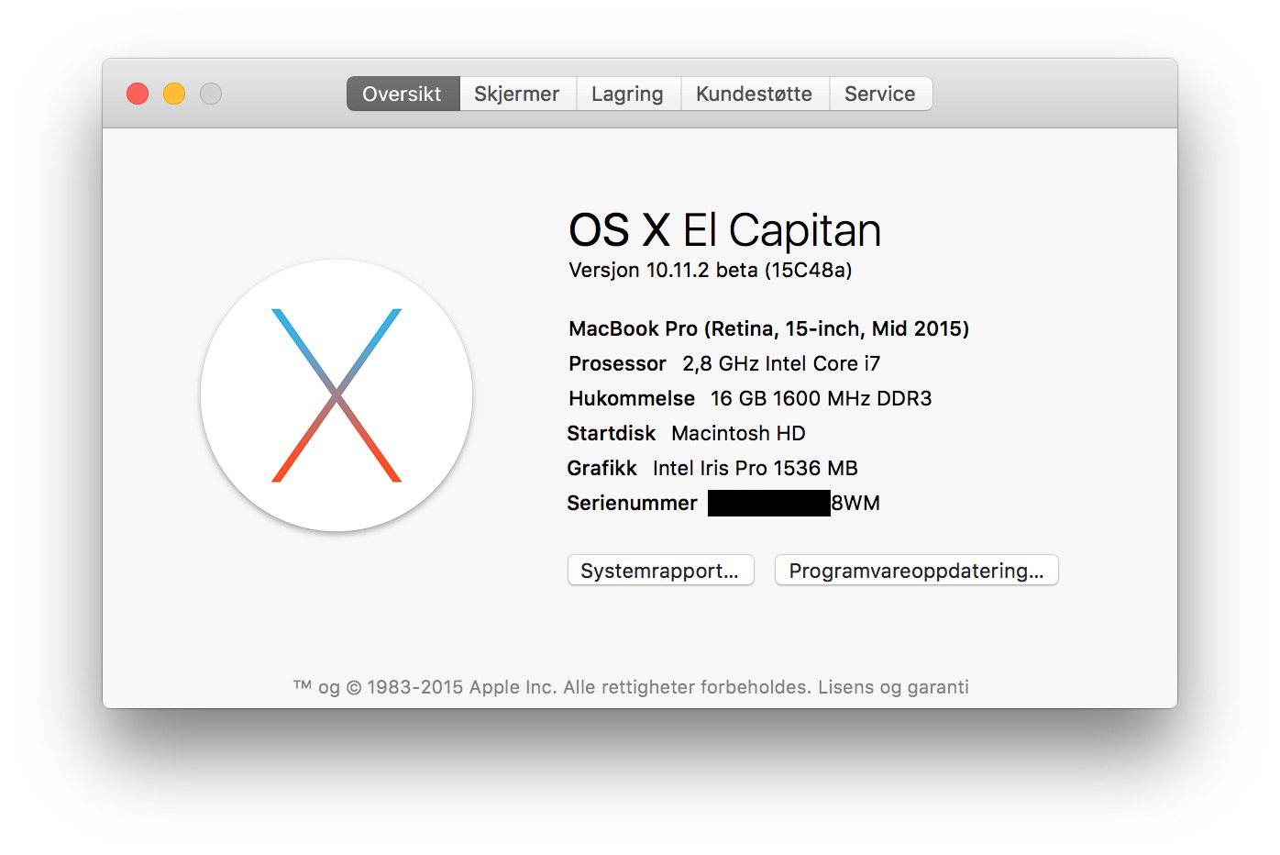Click the 16 GB 1600 MHz DDR3 value
1280x855 pixels.
point(821,399)
